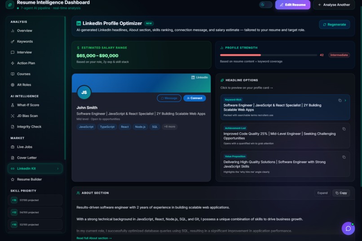362x241 pixels.
Task: Click the $65,000–$90,000 salary value
Action: click(97, 56)
